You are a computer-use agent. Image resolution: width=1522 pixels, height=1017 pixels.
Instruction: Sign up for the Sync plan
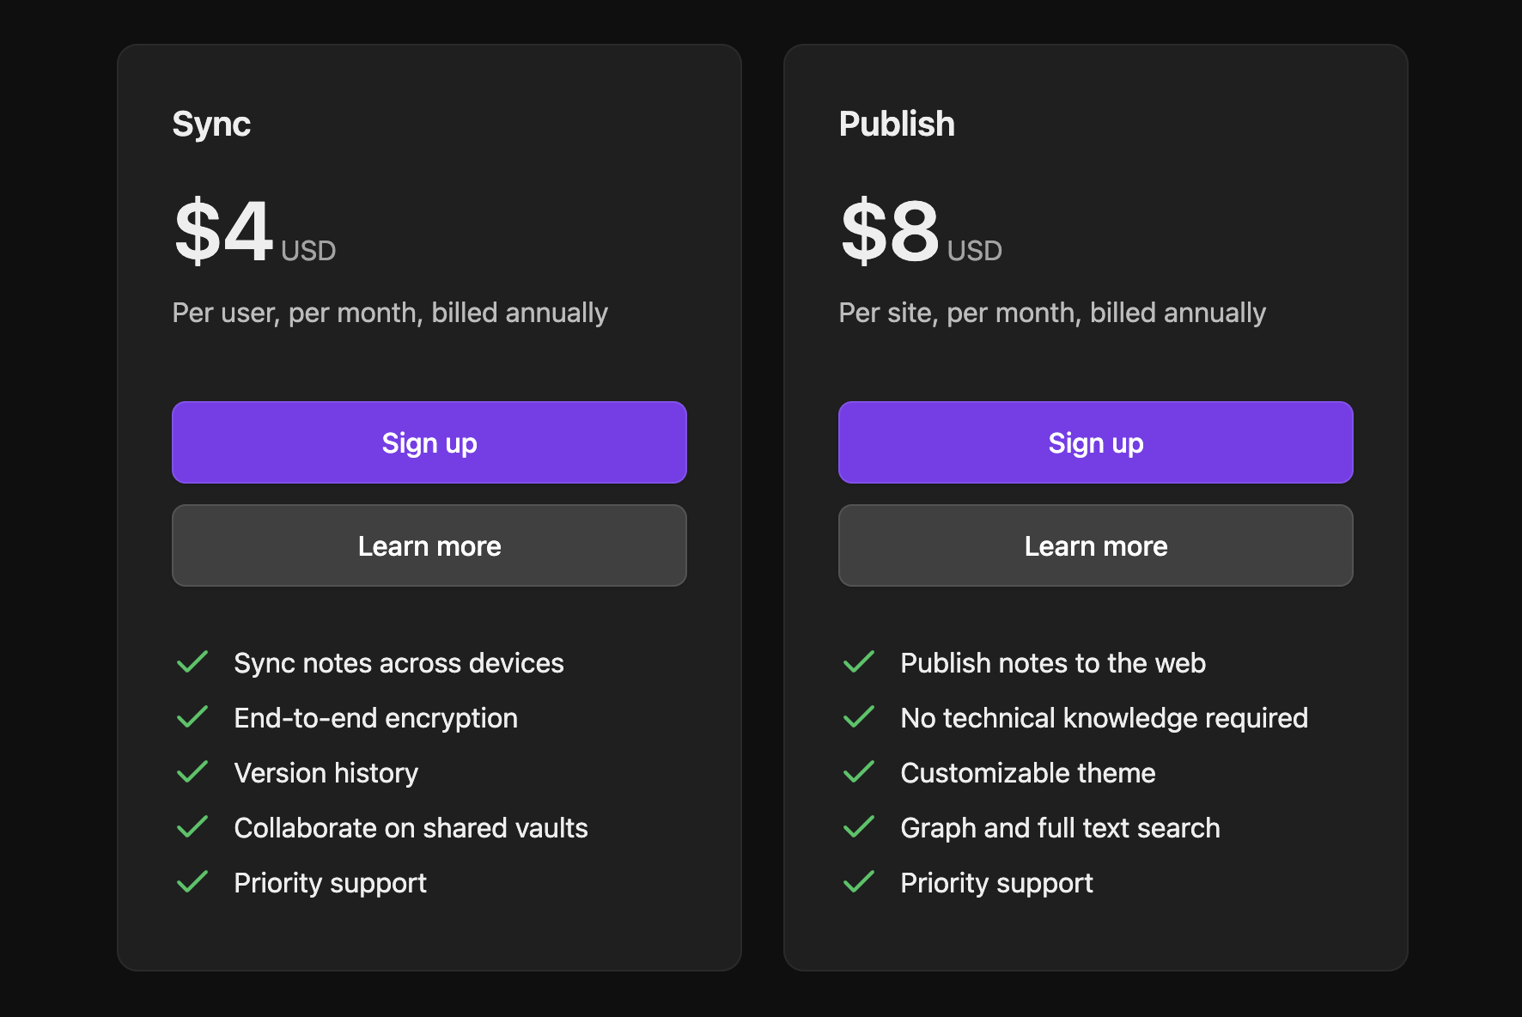[429, 442]
